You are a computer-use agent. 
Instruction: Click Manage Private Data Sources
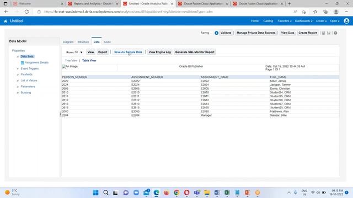[x=256, y=33]
